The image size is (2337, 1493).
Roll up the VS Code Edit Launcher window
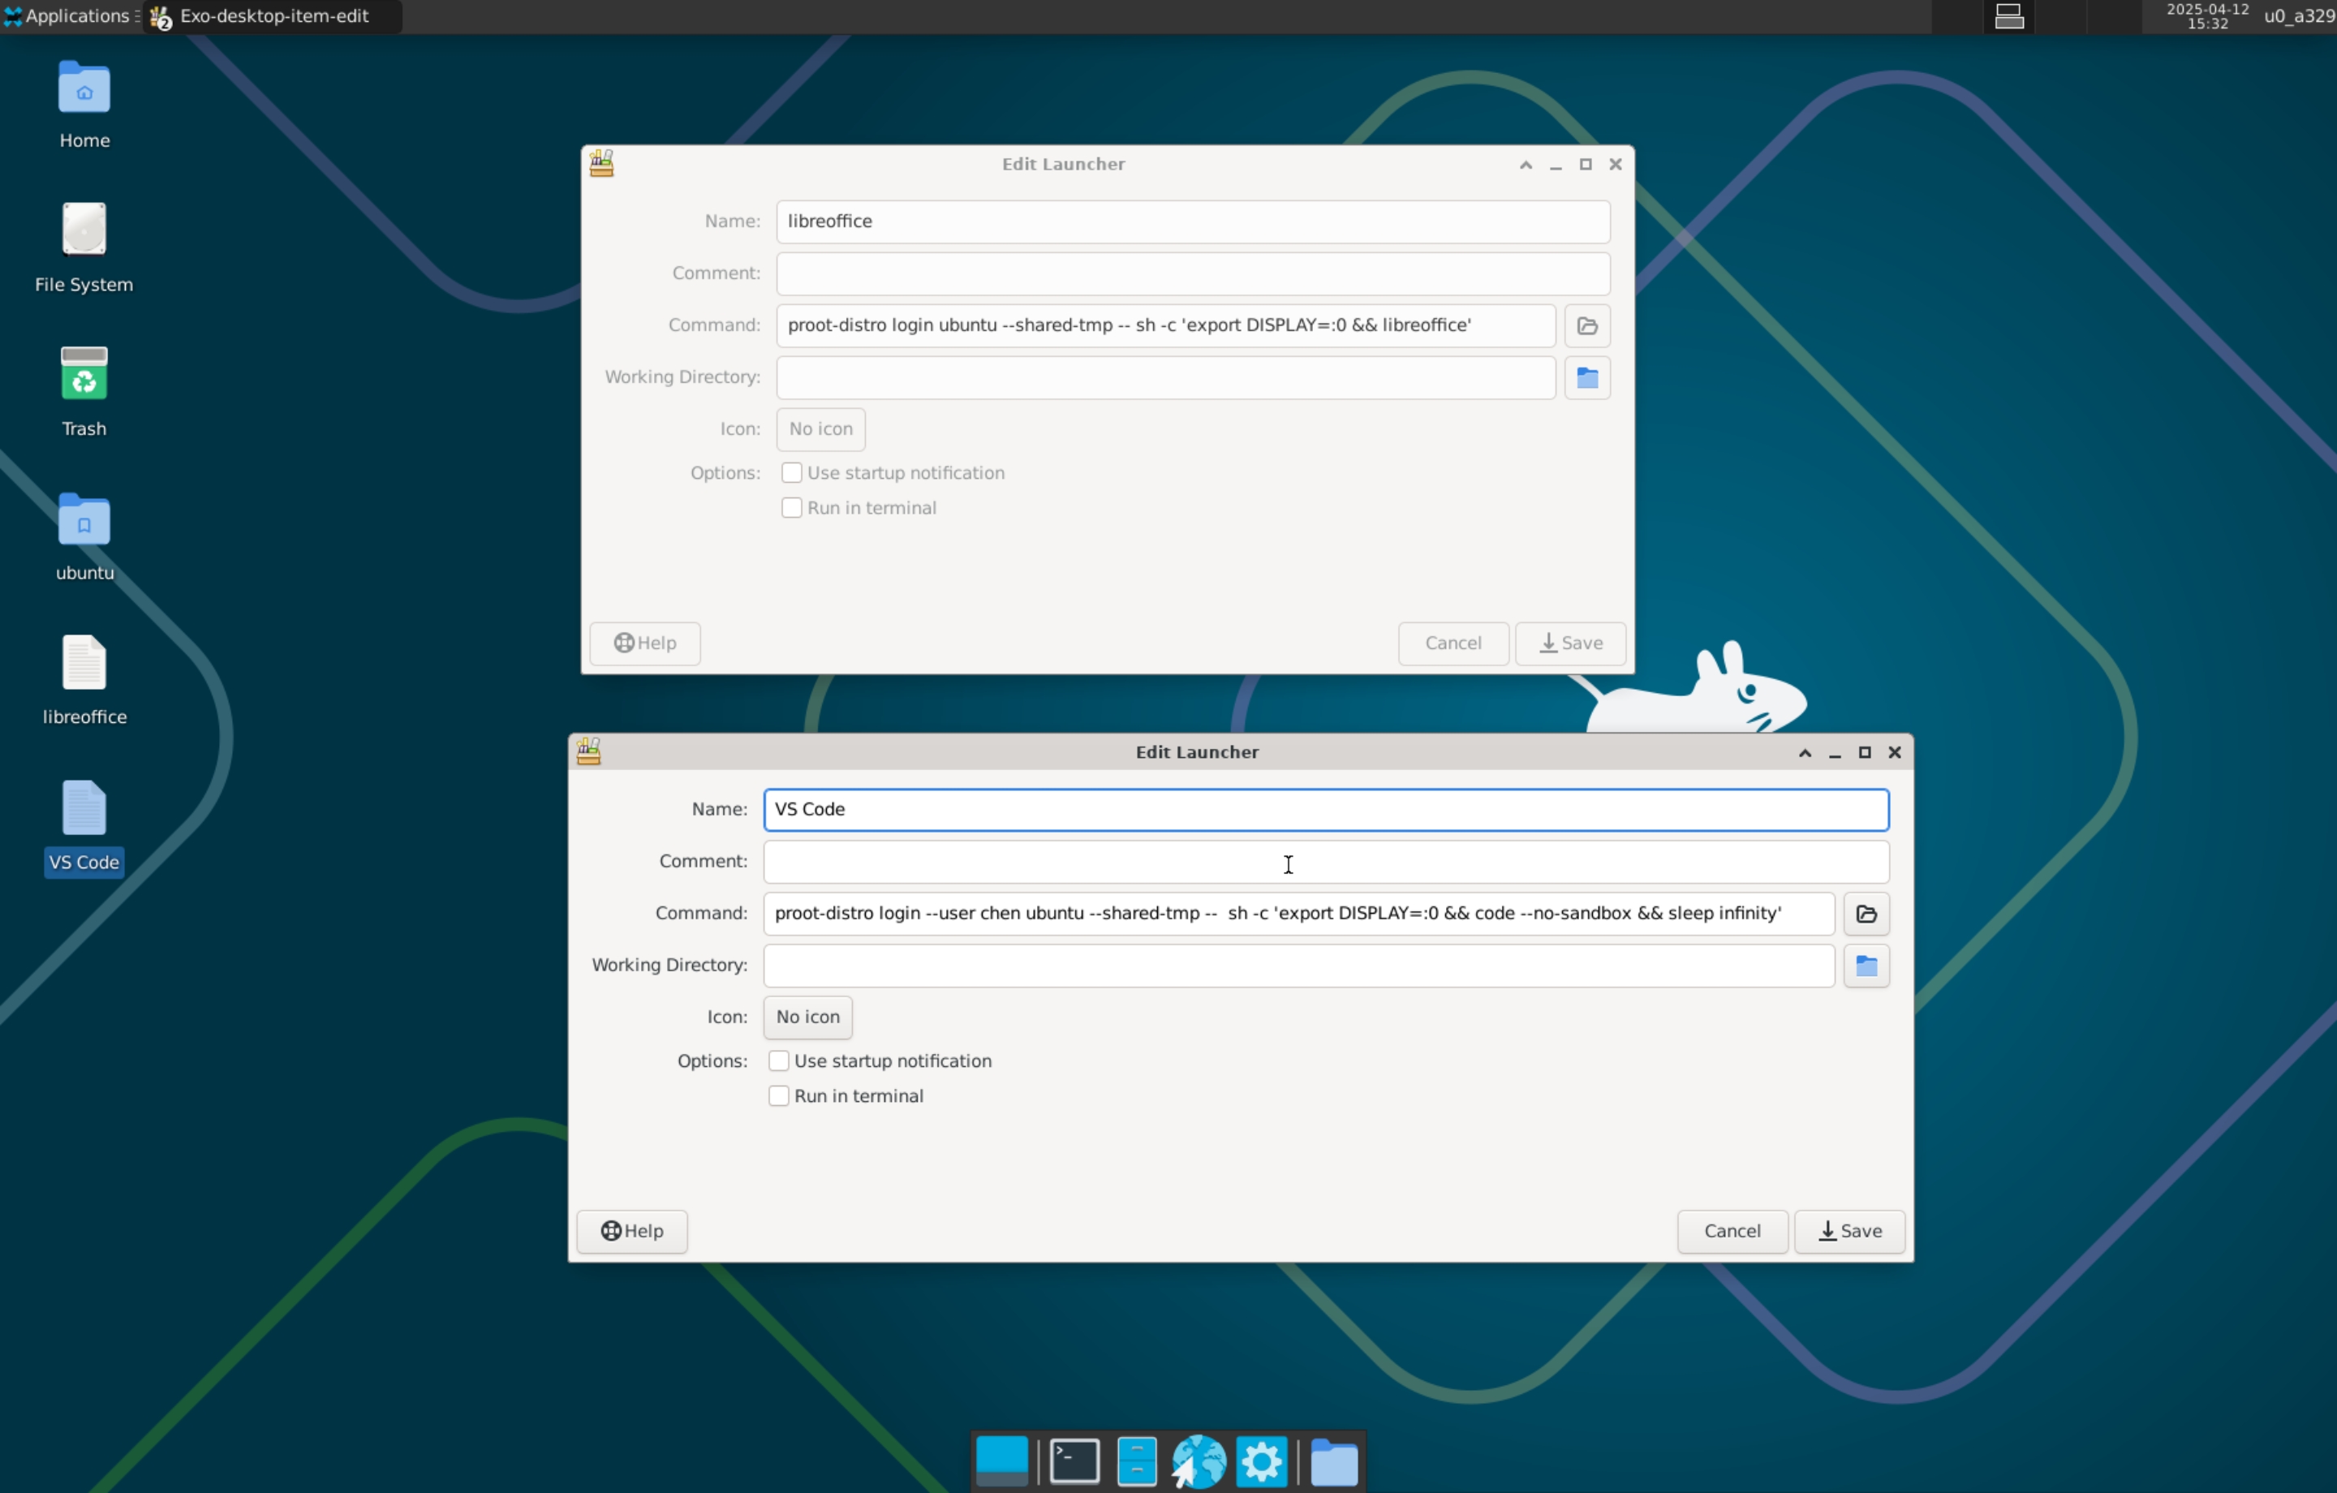point(1805,752)
